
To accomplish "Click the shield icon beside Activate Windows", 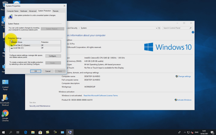I will pyautogui.click(x=175, y=100).
